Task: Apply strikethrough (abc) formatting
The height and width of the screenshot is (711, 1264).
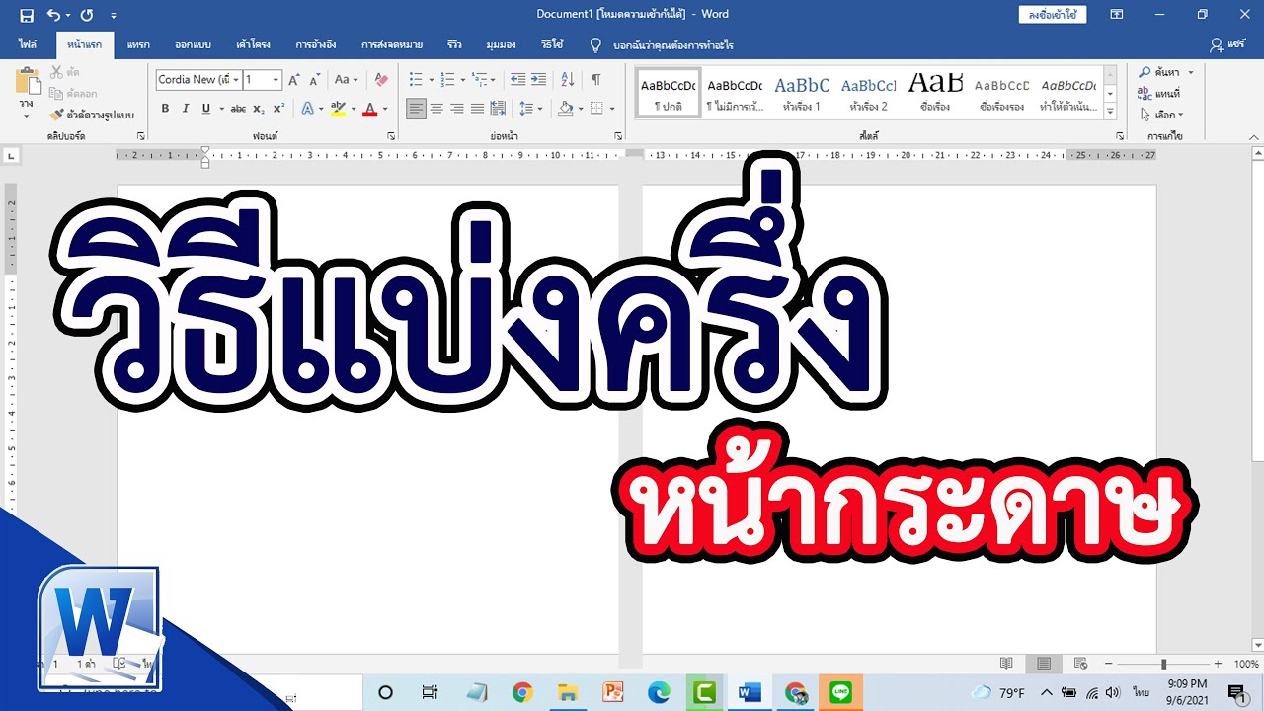Action: [238, 109]
